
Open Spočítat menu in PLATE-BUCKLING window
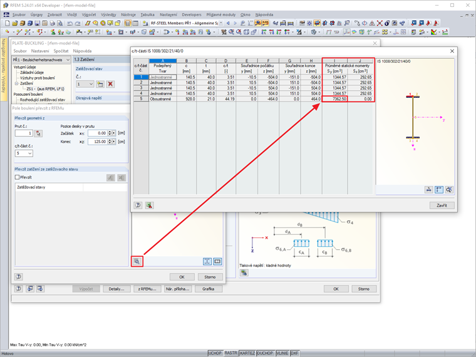coord(61,51)
